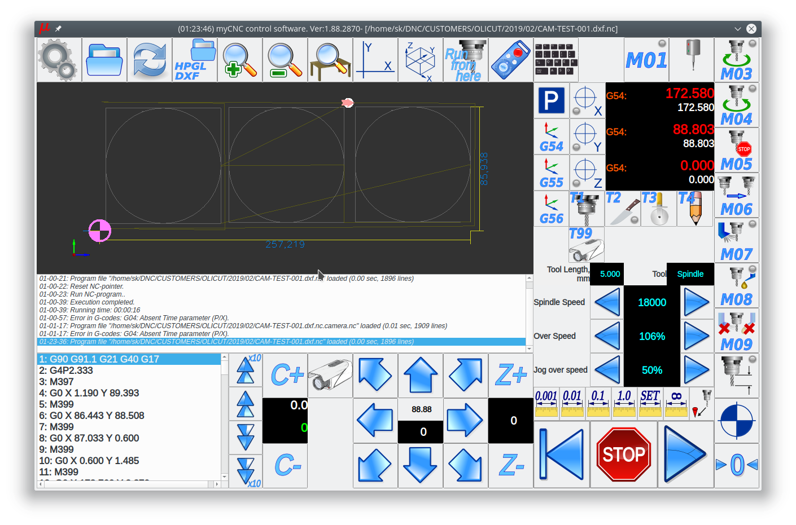Toggle M03 spindle clockwise
The image size is (796, 525).
point(737,60)
